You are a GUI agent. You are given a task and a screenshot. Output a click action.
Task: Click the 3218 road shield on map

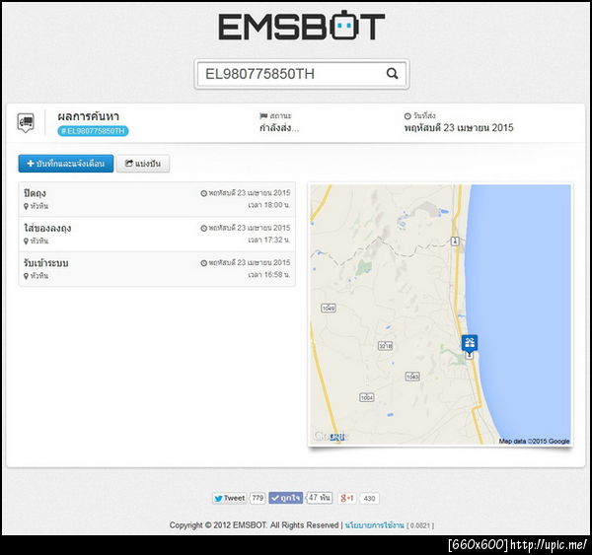point(385,346)
